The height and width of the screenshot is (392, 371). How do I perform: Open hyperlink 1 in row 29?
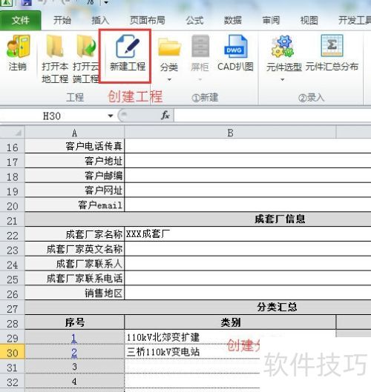click(x=73, y=338)
